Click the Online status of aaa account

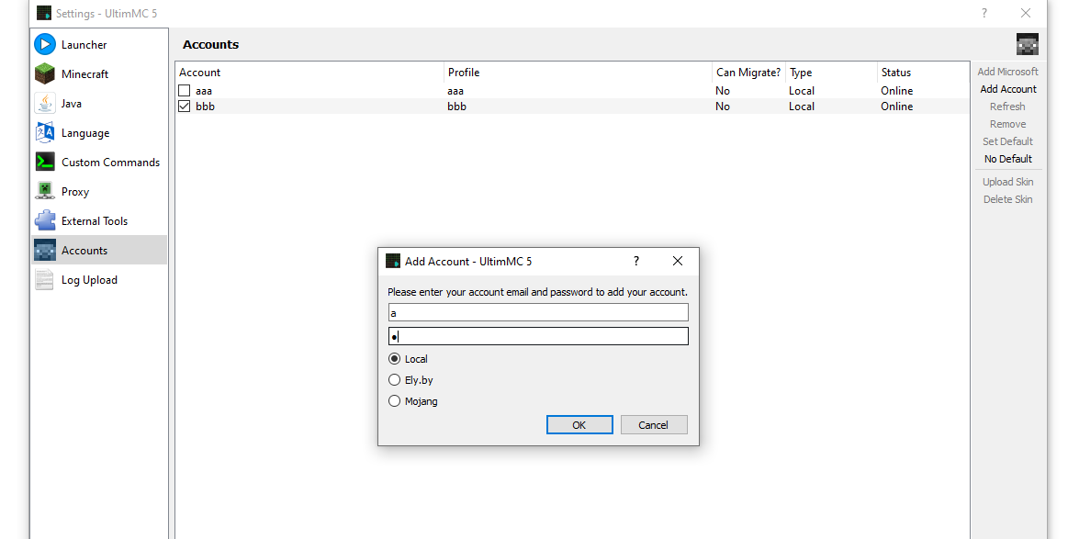point(897,91)
